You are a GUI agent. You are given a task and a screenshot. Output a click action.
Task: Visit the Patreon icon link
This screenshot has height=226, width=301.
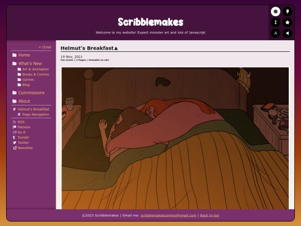14,127
